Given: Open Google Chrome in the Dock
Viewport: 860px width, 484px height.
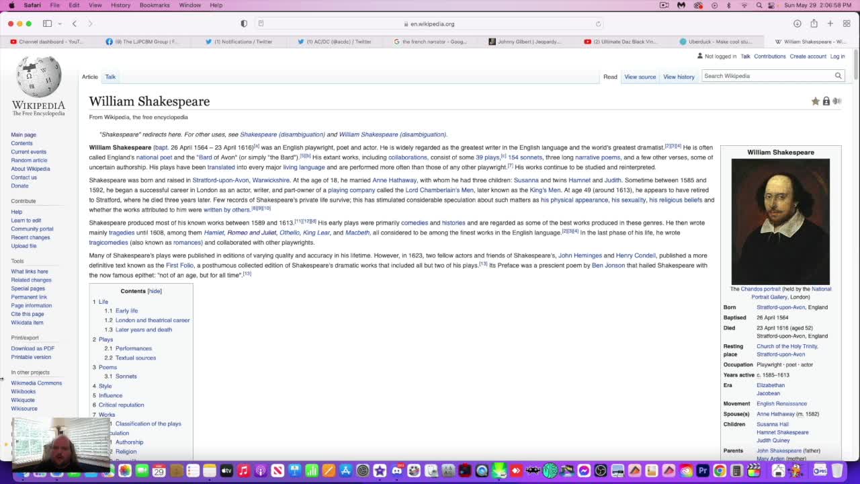Looking at the screenshot, I should tap(720, 471).
